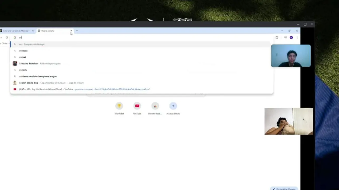Click Personalizar Chrome button
The width and height of the screenshot is (339, 190).
point(285,189)
